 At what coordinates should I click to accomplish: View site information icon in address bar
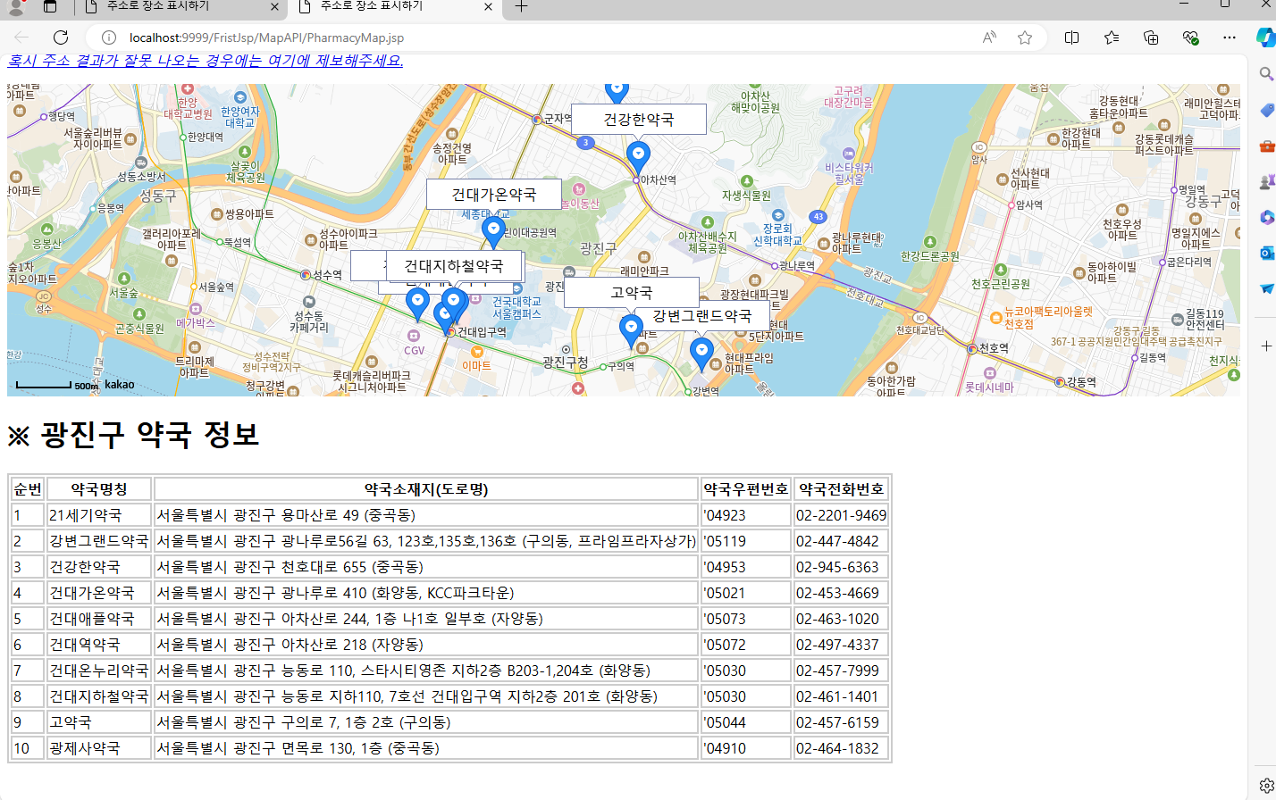click(109, 37)
